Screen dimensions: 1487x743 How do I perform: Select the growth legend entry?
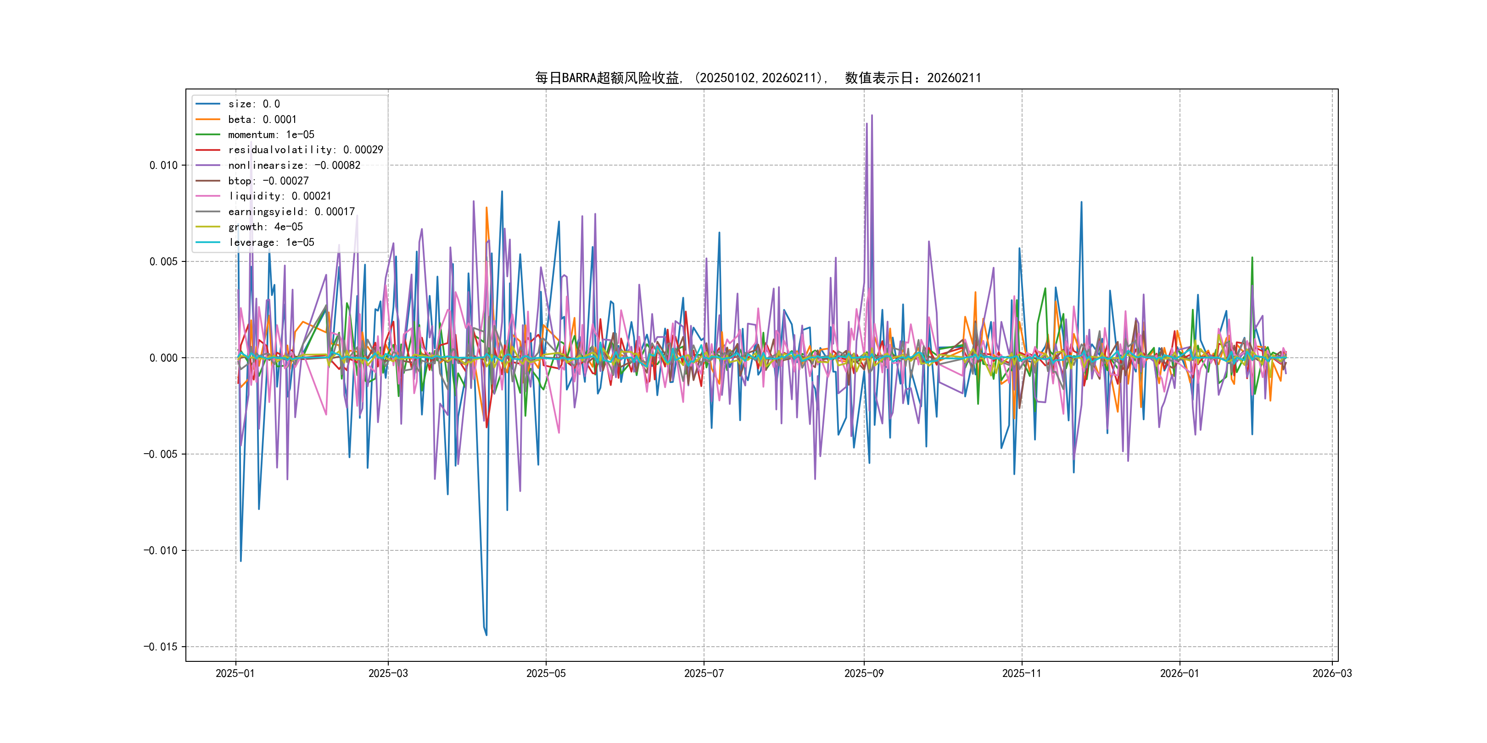coord(265,227)
